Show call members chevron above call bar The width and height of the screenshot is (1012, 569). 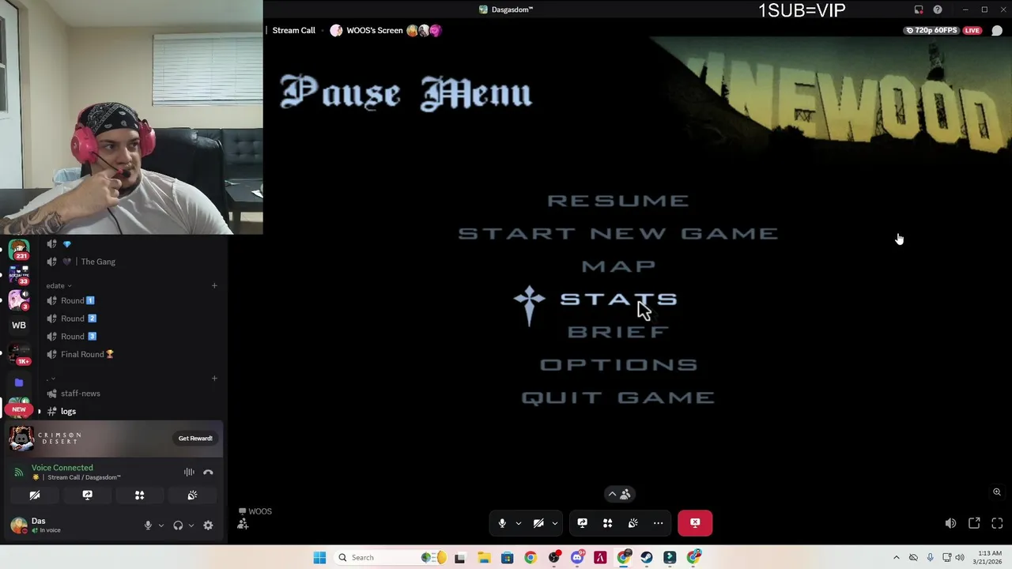pos(618,494)
